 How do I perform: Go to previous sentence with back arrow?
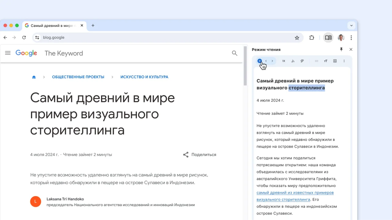click(x=266, y=61)
